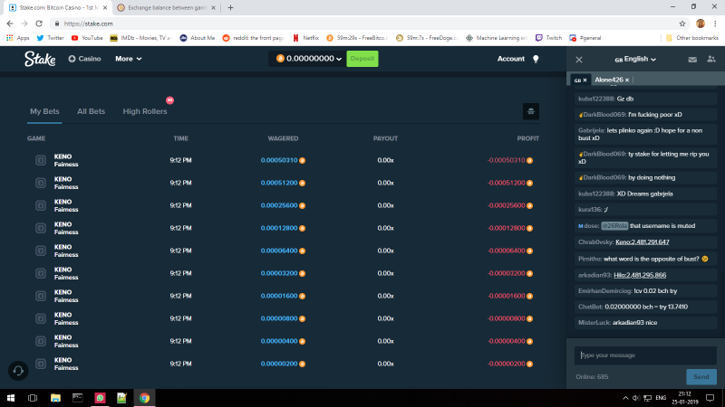Open the Chrome menu
The width and height of the screenshot is (725, 407).
click(x=715, y=24)
